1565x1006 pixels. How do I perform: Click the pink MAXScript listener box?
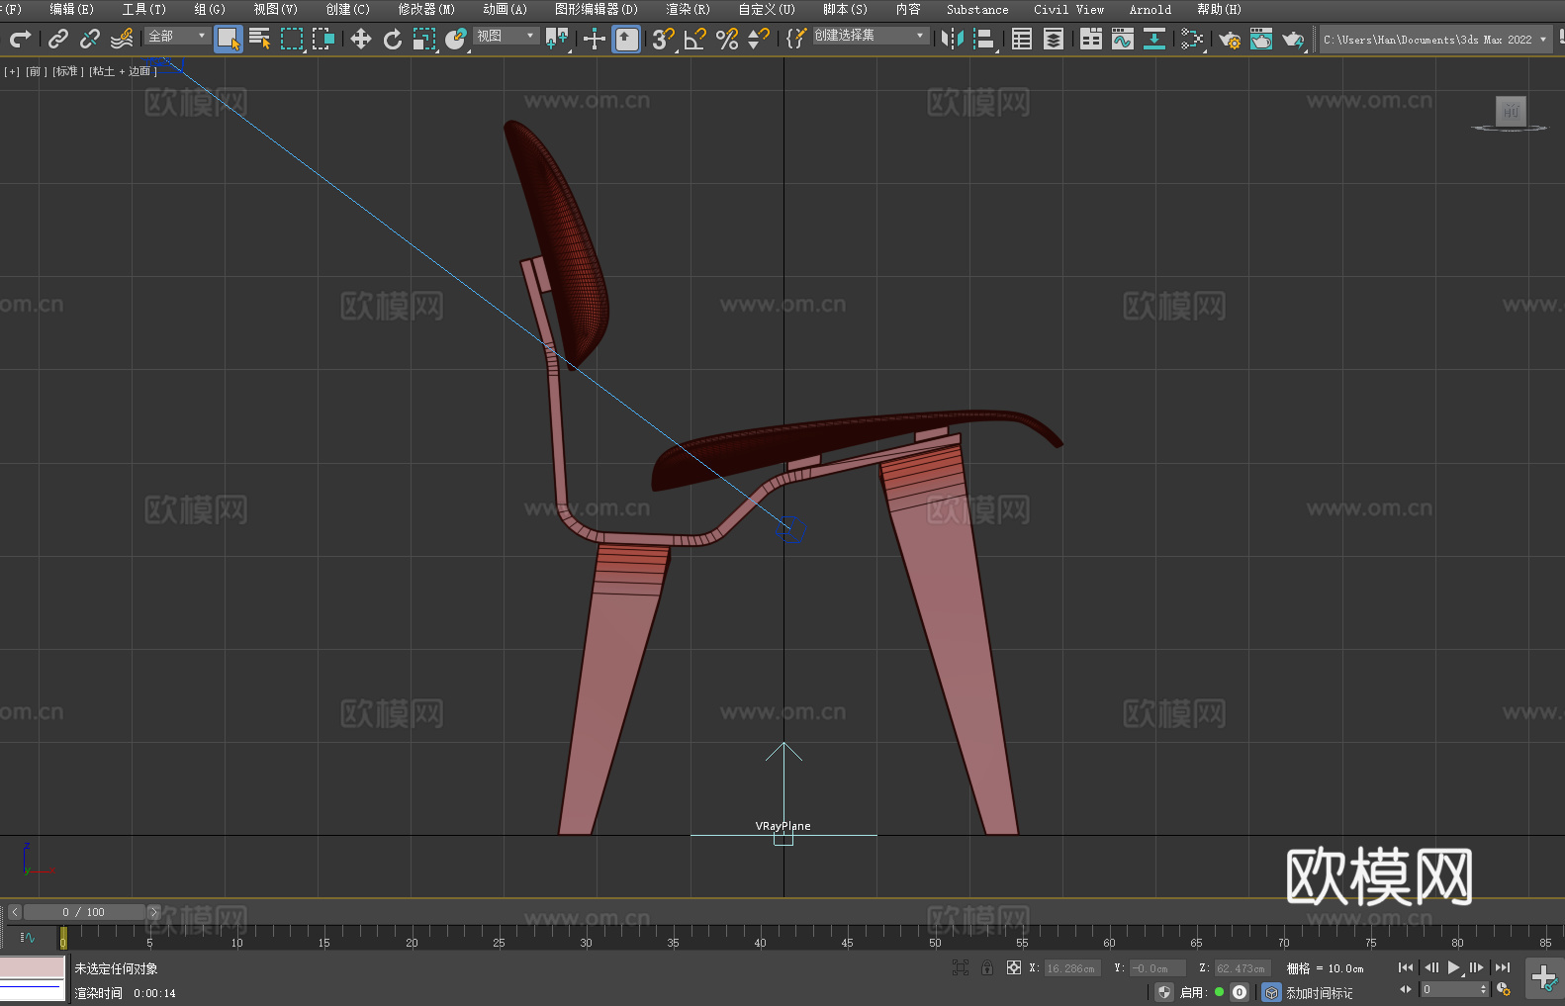pyautogui.click(x=33, y=967)
